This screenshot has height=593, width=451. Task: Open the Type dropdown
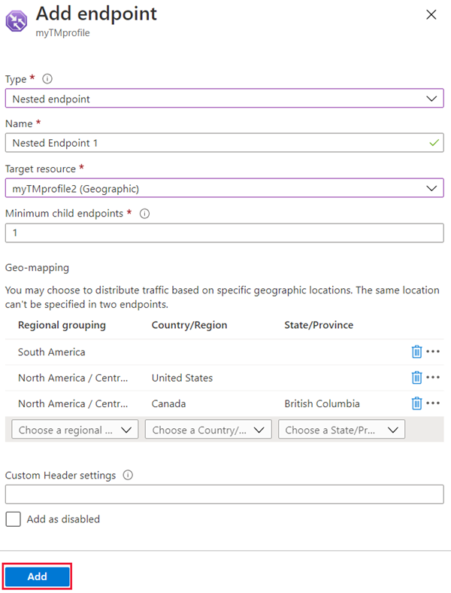[x=224, y=99]
